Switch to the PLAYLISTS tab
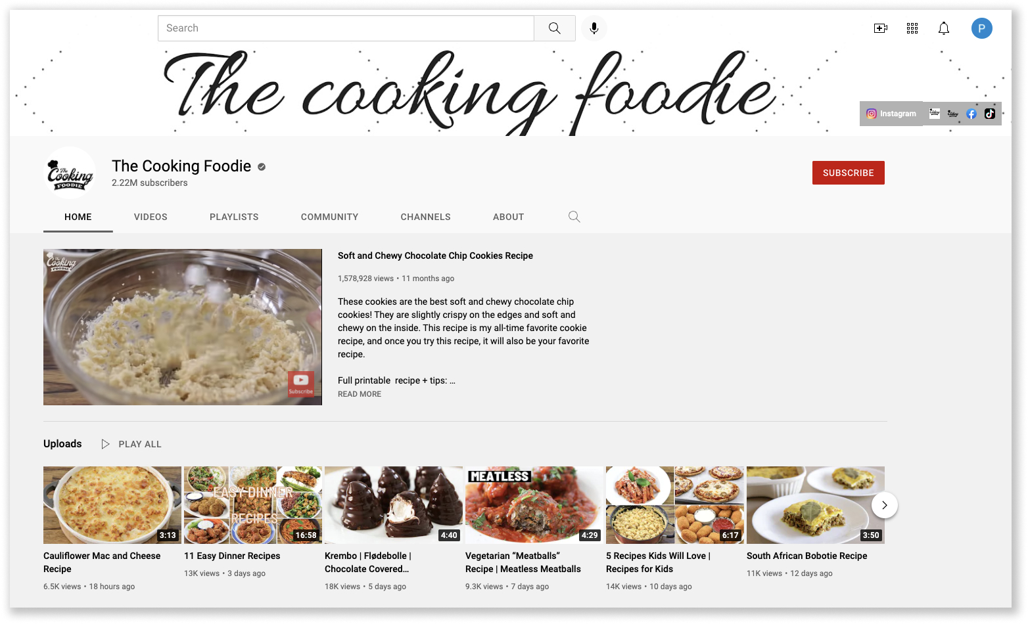The height and width of the screenshot is (624, 1028). click(x=234, y=217)
